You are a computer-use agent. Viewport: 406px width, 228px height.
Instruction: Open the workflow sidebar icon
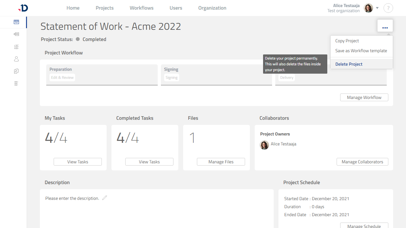pos(16,34)
